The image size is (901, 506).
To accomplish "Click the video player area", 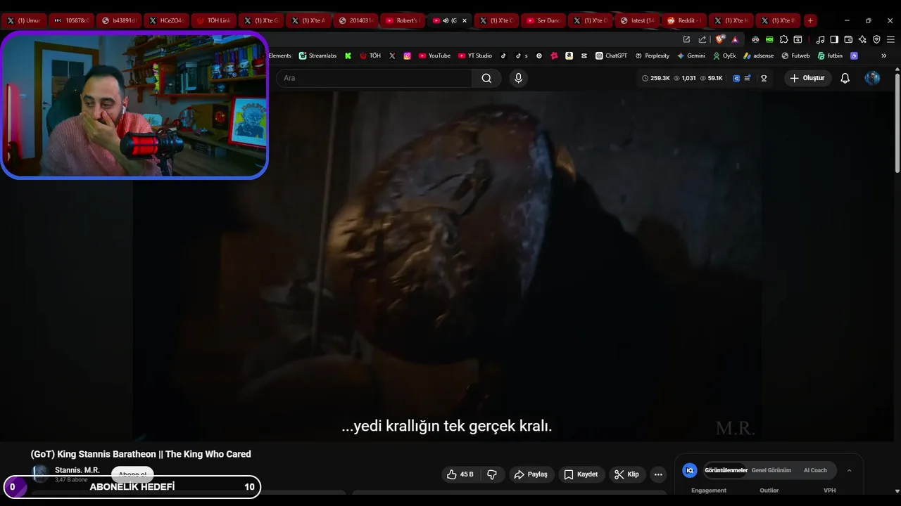I will point(447,267).
